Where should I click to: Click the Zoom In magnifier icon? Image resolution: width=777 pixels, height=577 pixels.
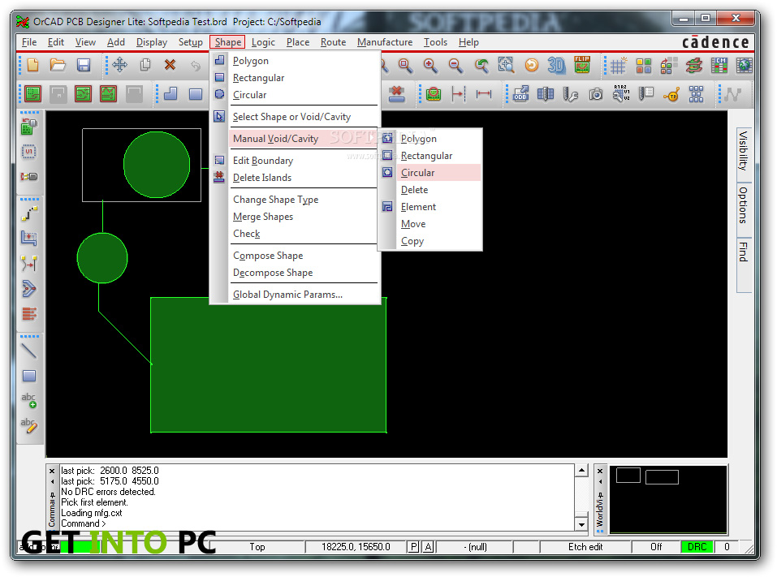(x=430, y=65)
